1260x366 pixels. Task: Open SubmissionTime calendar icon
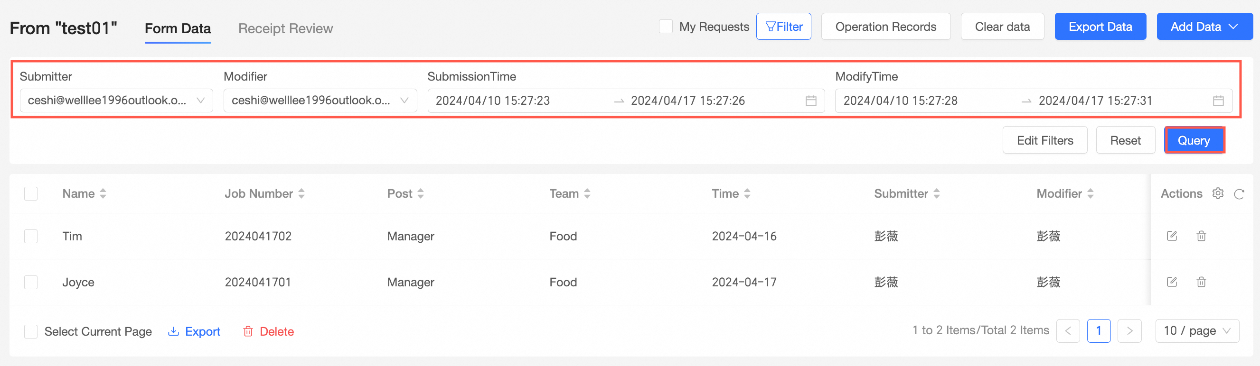(810, 101)
